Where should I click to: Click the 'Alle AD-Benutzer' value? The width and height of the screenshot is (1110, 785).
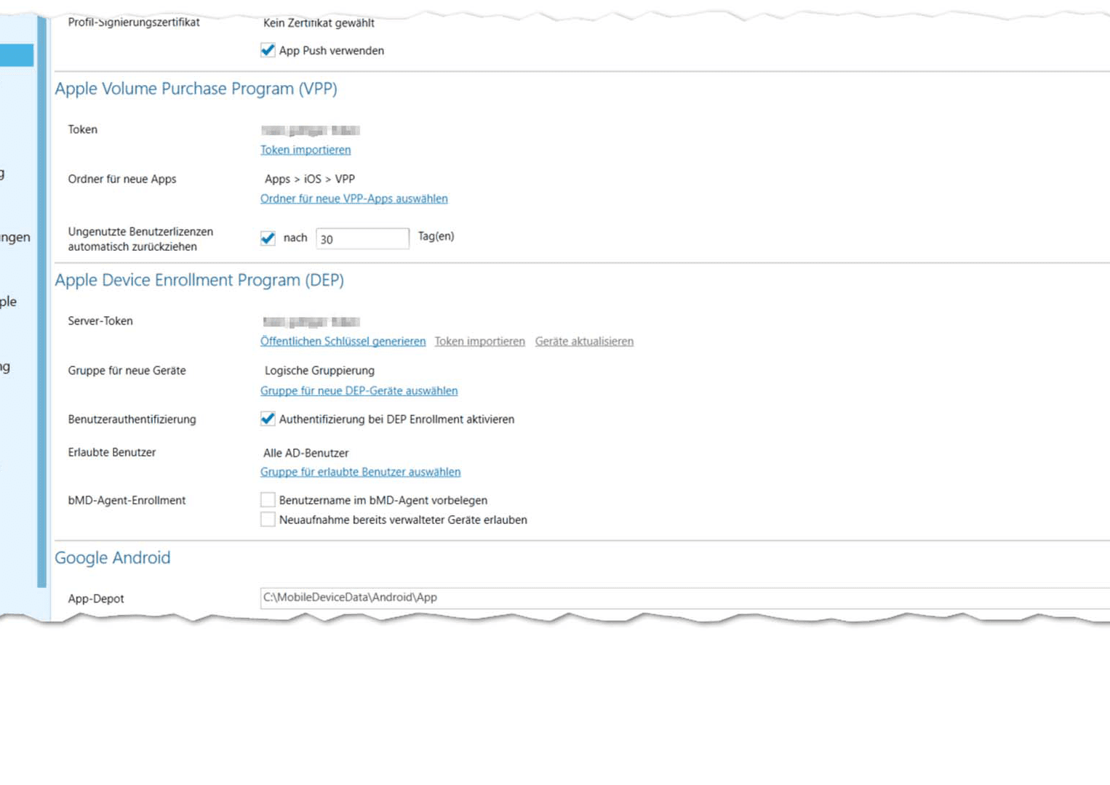coord(306,453)
